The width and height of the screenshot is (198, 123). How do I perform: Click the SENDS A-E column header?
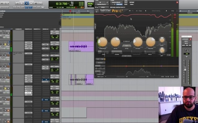(45, 29)
